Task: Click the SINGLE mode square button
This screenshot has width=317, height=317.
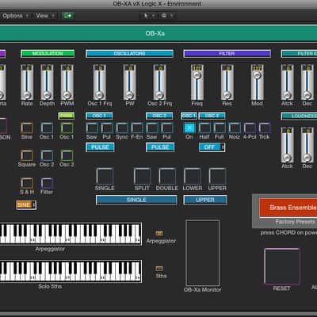Action: [105, 176]
